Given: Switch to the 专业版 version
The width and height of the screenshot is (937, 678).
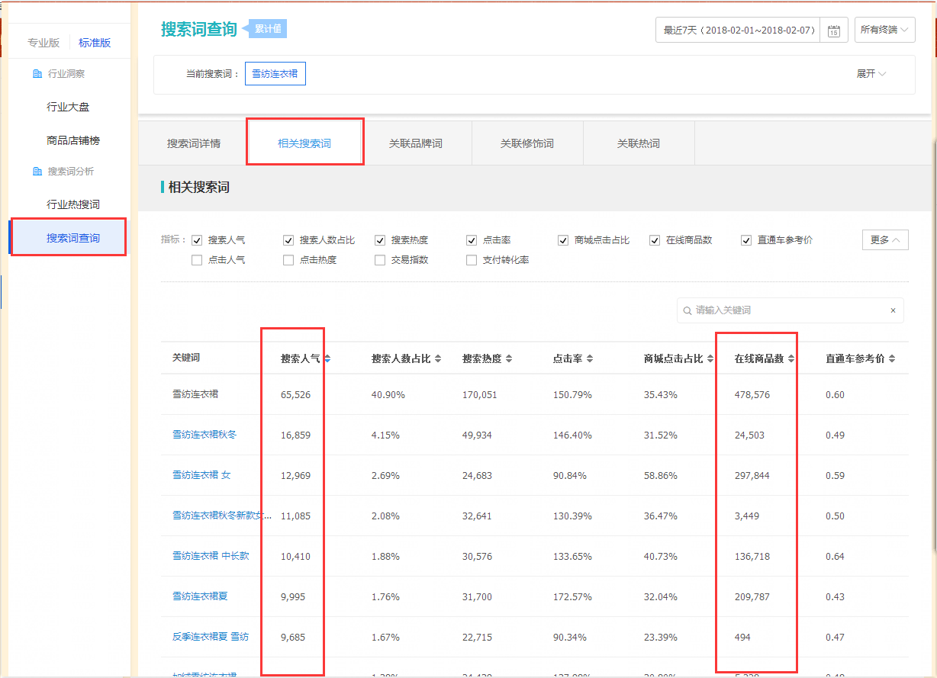Looking at the screenshot, I should point(43,43).
